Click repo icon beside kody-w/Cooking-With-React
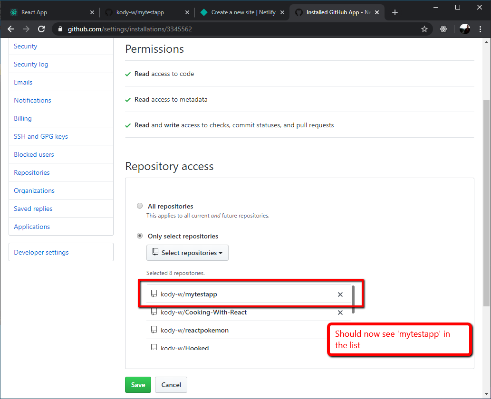The width and height of the screenshot is (491, 399). [x=154, y=312]
